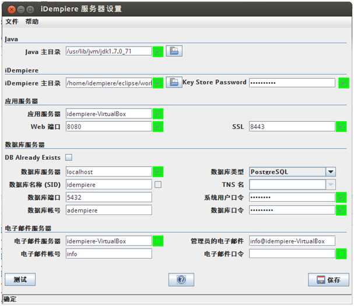Viewport: 354px width, 306px height.
Task: Click the 数据库口令 password field
Action: tap(292, 210)
